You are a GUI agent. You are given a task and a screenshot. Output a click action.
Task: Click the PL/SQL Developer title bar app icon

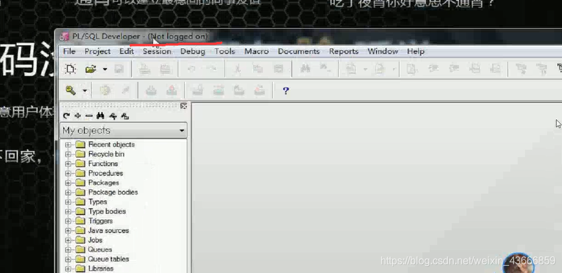click(x=64, y=36)
